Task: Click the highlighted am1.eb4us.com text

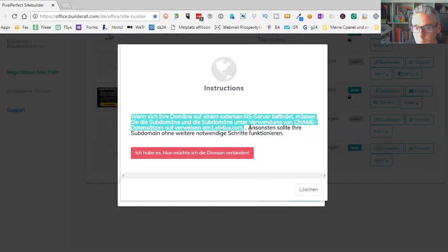Action: point(222,128)
